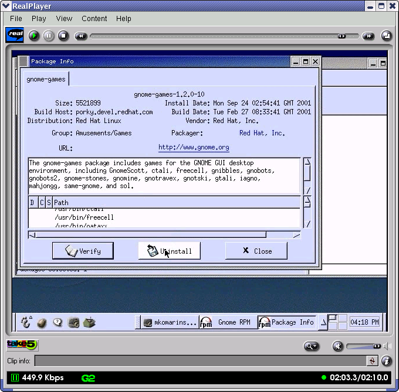399x392 pixels.
Task: Open the File menu
Action: [x=16, y=18]
